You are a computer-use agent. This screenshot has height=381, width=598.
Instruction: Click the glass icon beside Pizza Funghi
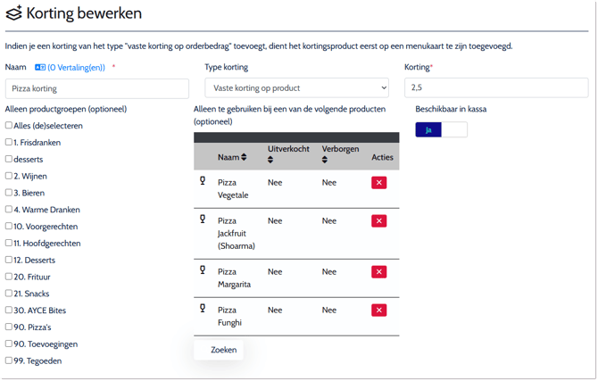203,309
